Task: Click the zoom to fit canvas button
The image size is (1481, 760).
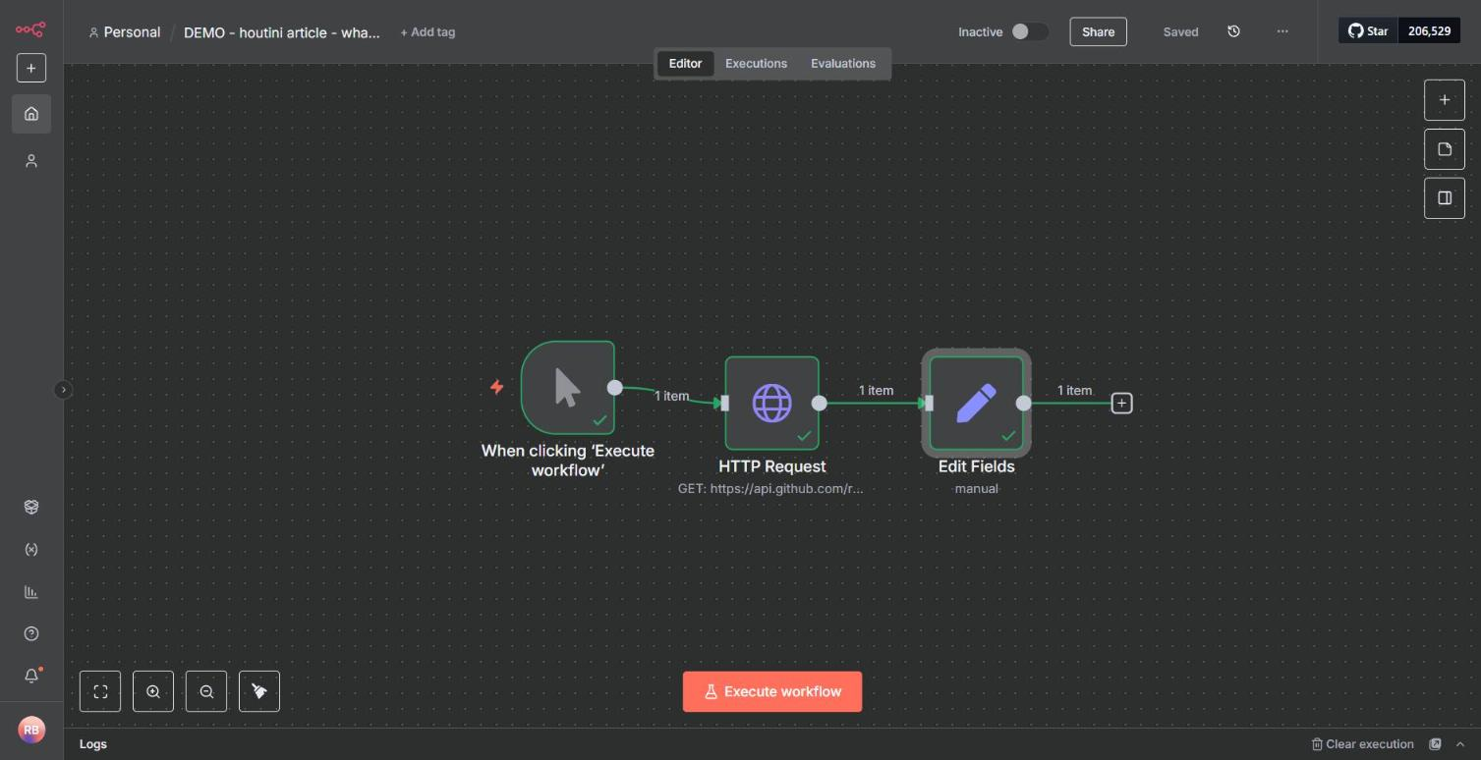Action: [100, 691]
